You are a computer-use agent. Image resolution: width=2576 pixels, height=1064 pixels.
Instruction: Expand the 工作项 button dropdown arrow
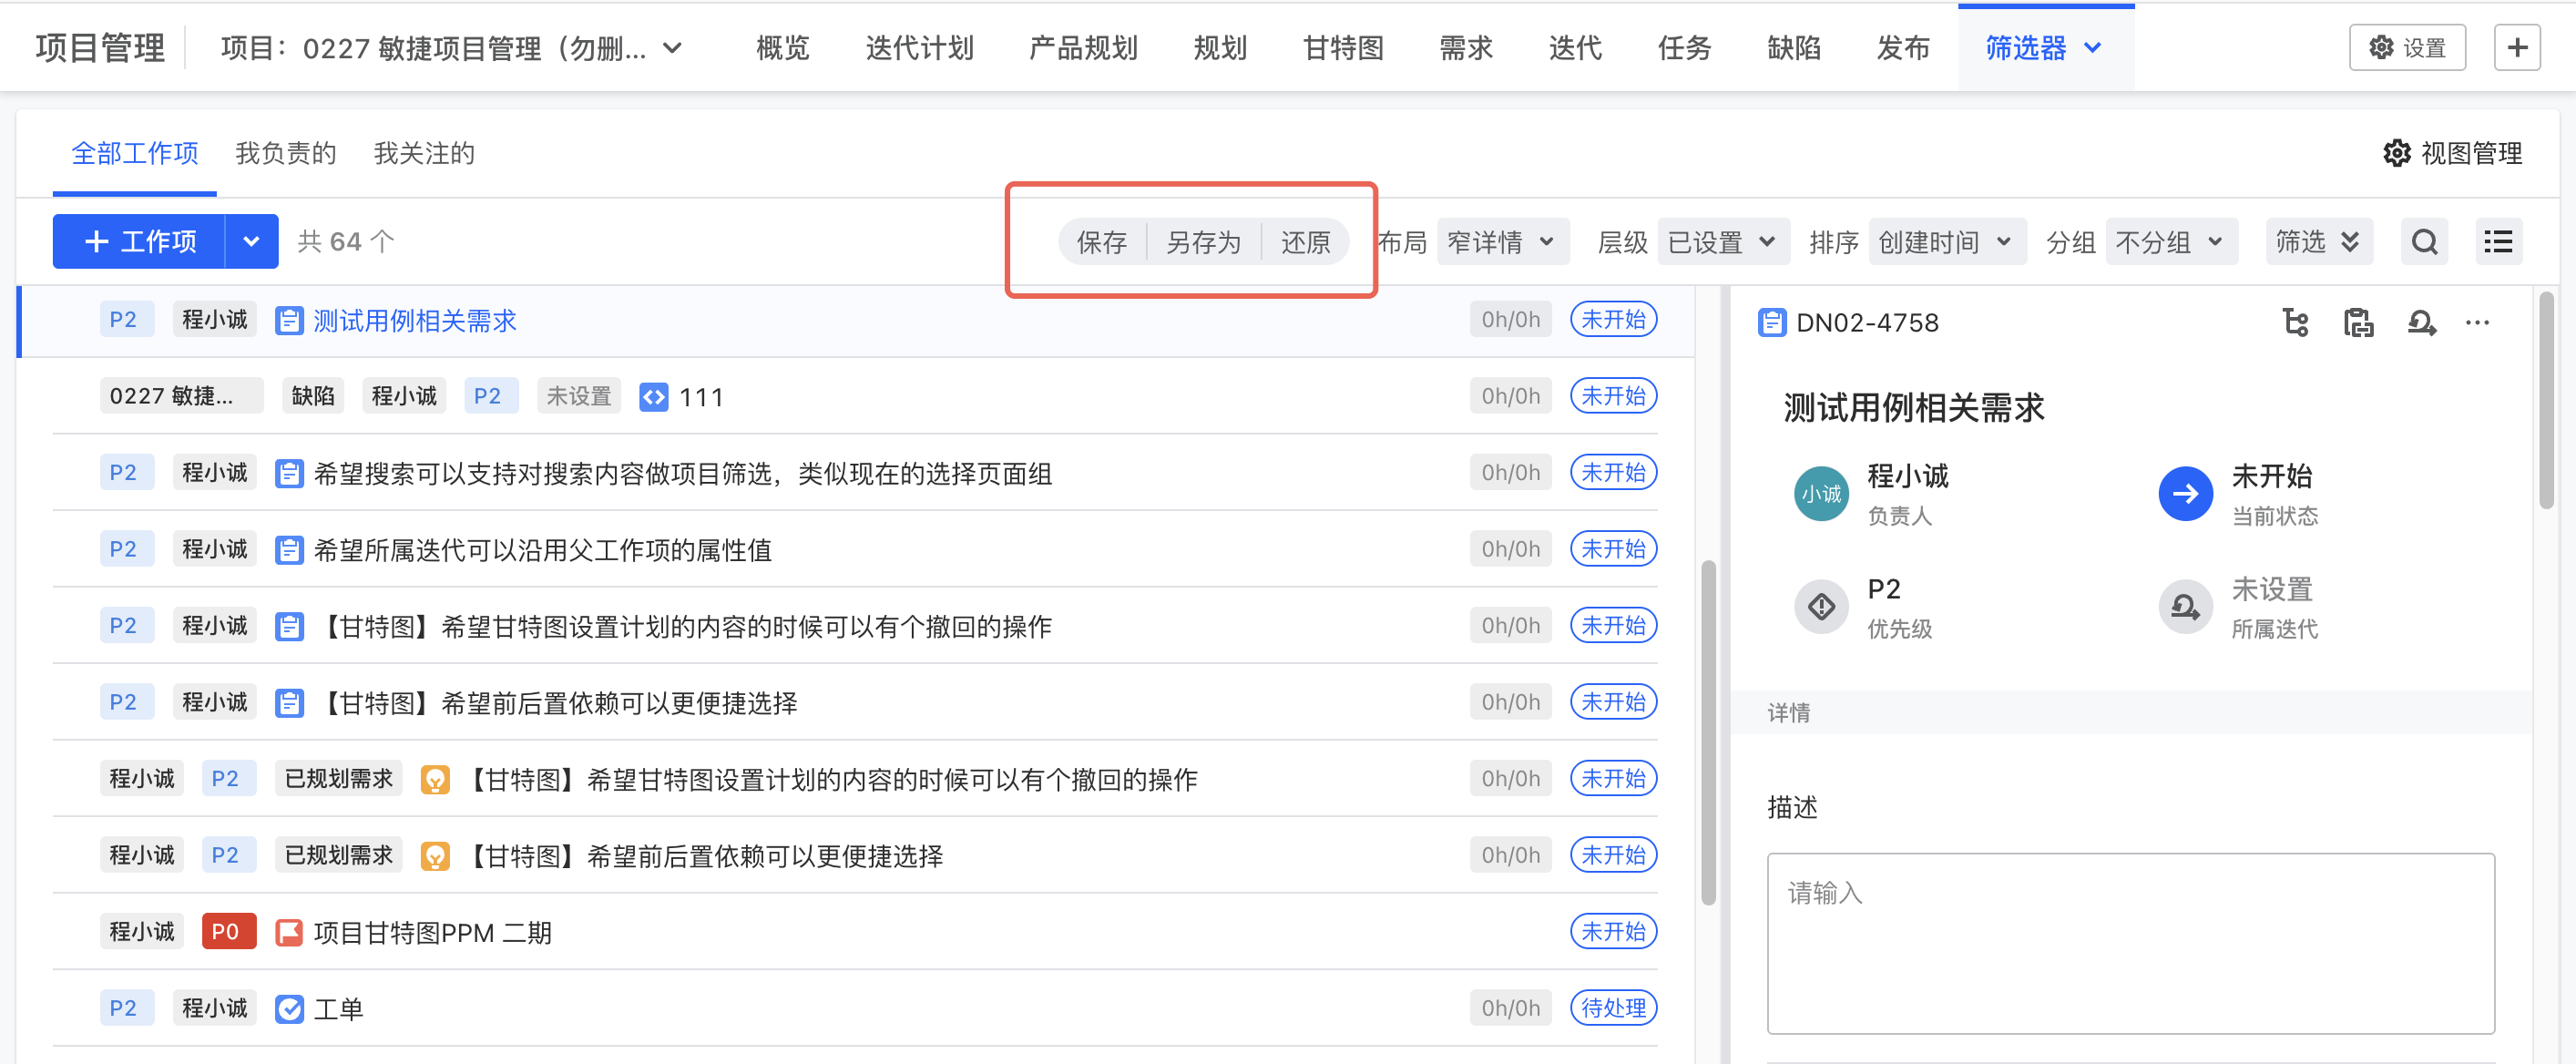point(251,241)
